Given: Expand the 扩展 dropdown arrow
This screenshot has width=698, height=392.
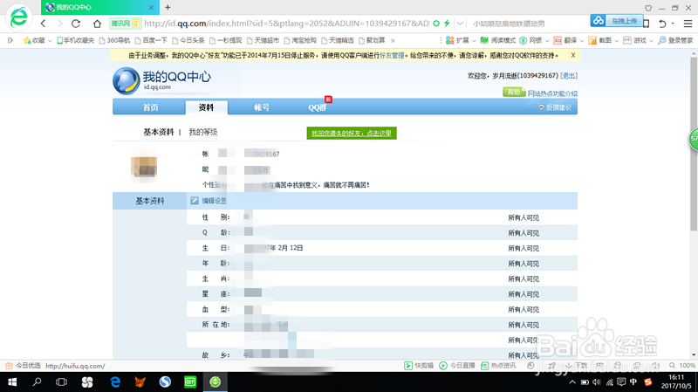Looking at the screenshot, I should [x=474, y=41].
